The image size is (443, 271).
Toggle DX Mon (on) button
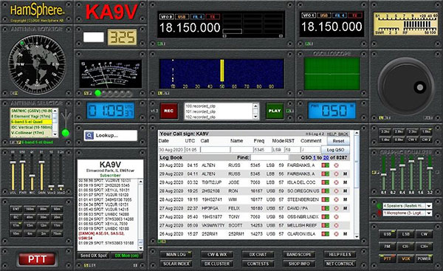click(126, 255)
